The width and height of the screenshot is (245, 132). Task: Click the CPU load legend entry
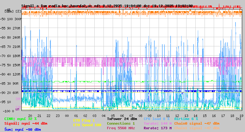156,119
